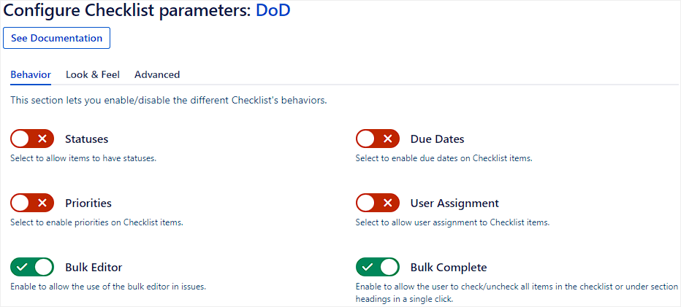The width and height of the screenshot is (681, 307).
Task: Disable the Bulk Editor toggle
Action: (x=32, y=267)
